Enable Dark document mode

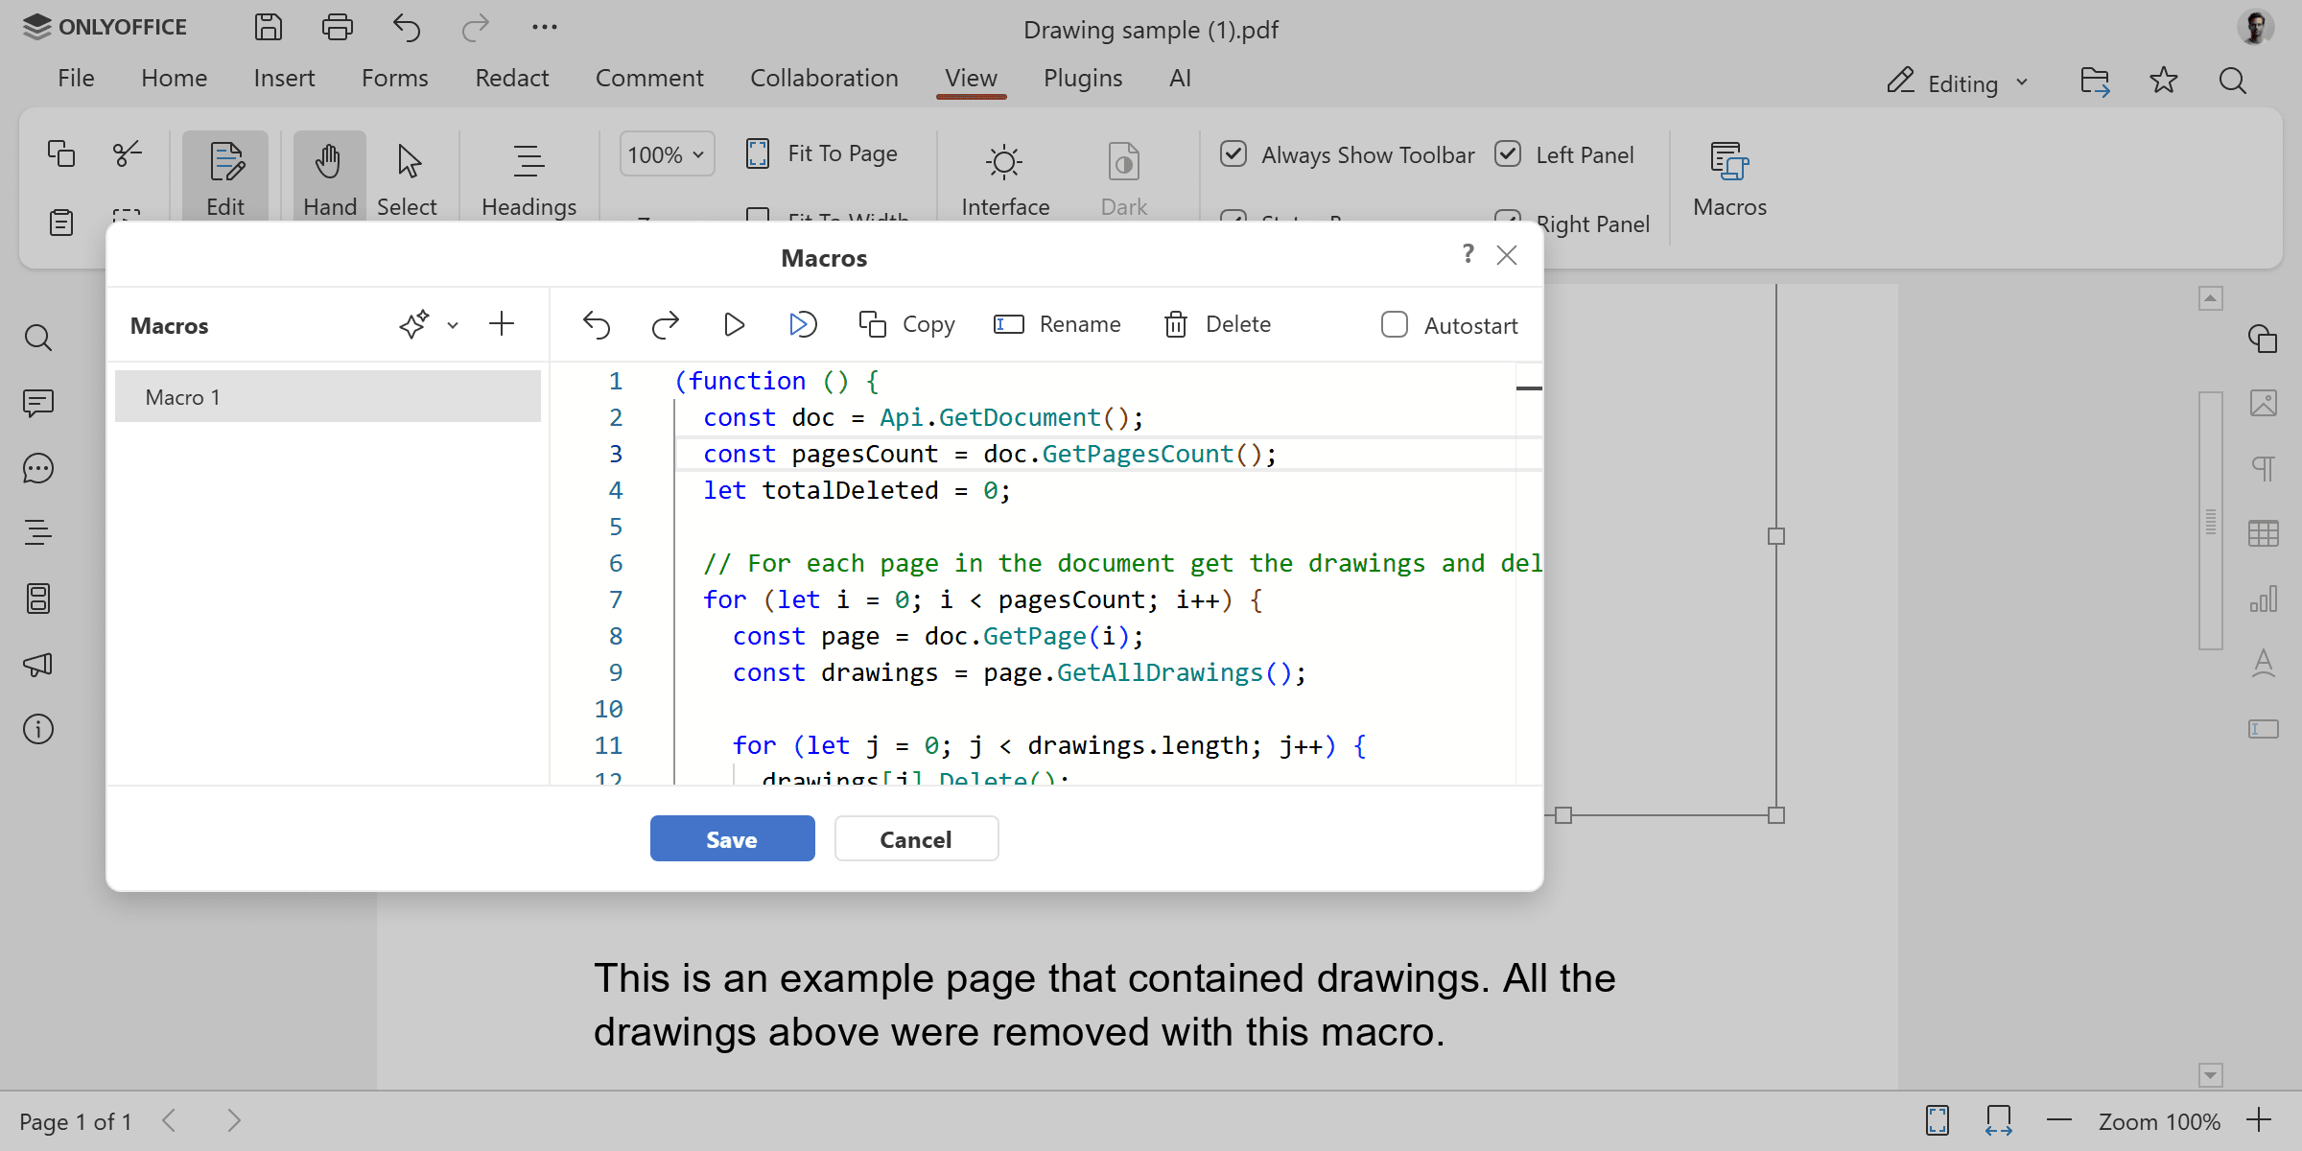[x=1123, y=177]
